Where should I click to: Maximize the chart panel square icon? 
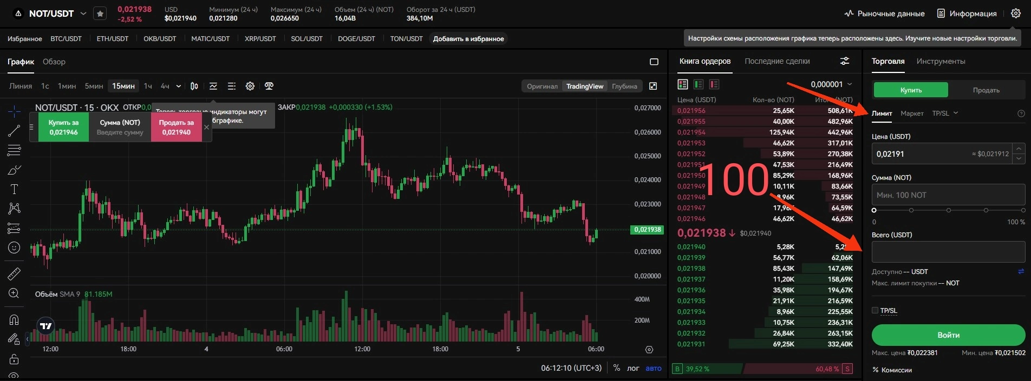[x=654, y=62]
